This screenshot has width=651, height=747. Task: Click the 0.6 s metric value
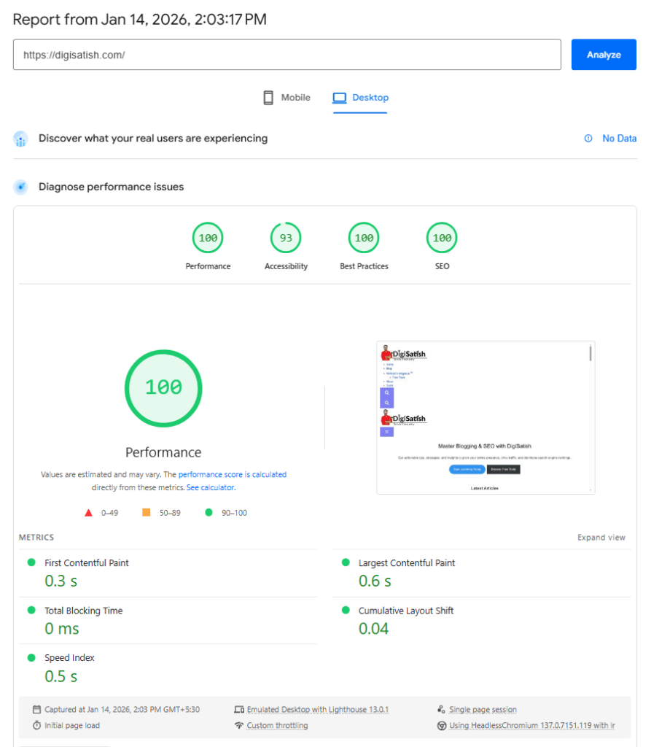click(375, 581)
